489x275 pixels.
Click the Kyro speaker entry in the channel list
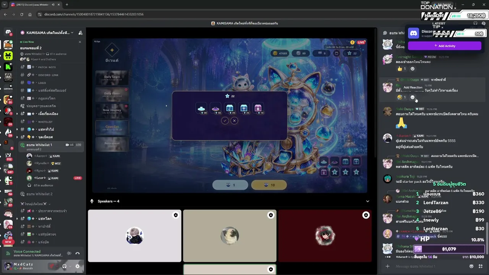[54, 171]
